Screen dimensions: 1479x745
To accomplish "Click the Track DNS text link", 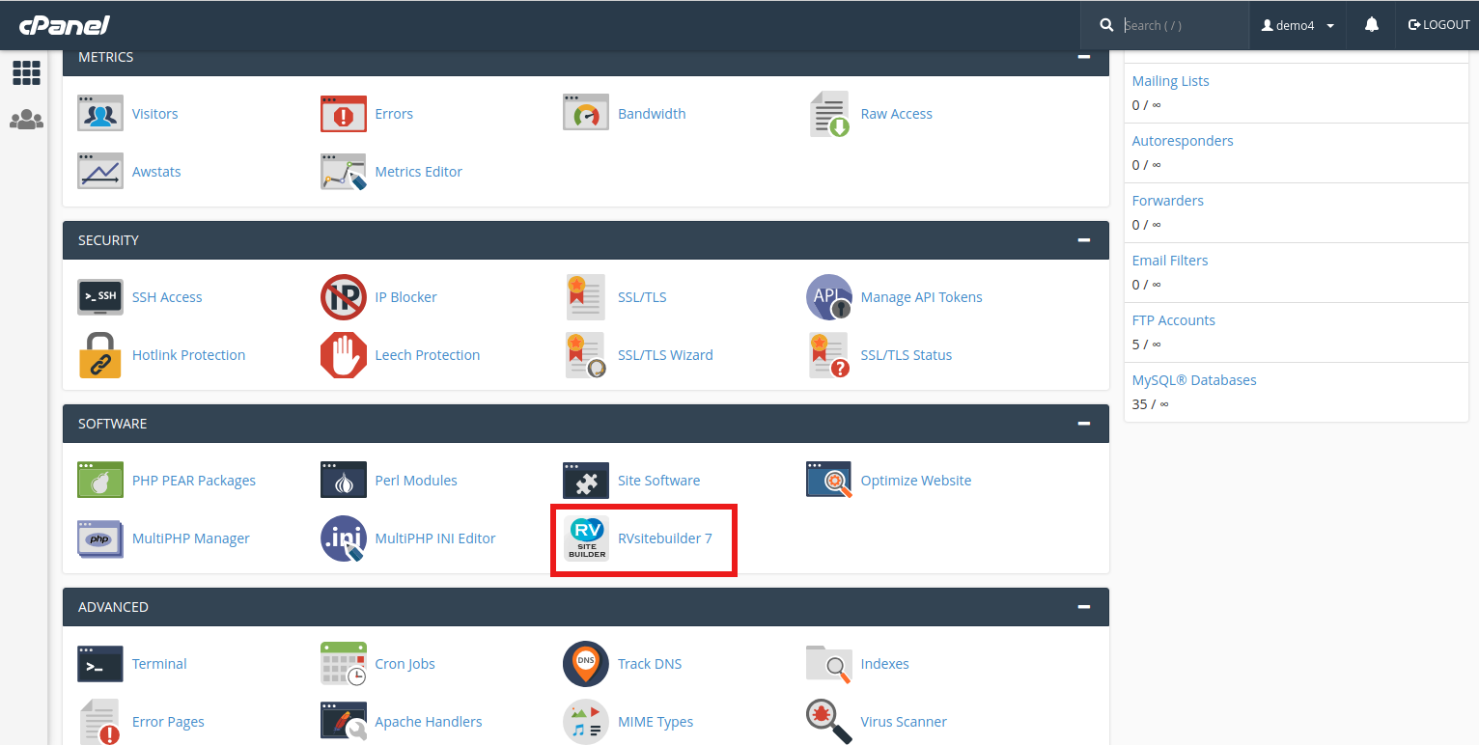I will [x=650, y=664].
